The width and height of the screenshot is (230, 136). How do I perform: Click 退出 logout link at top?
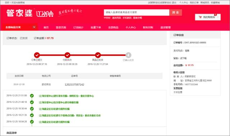tap(174, 3)
